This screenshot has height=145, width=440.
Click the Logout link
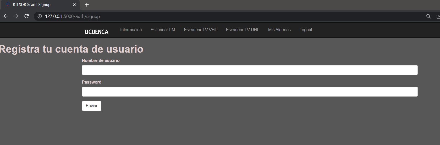click(306, 30)
